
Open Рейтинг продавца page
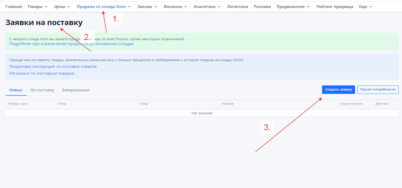tap(335, 7)
